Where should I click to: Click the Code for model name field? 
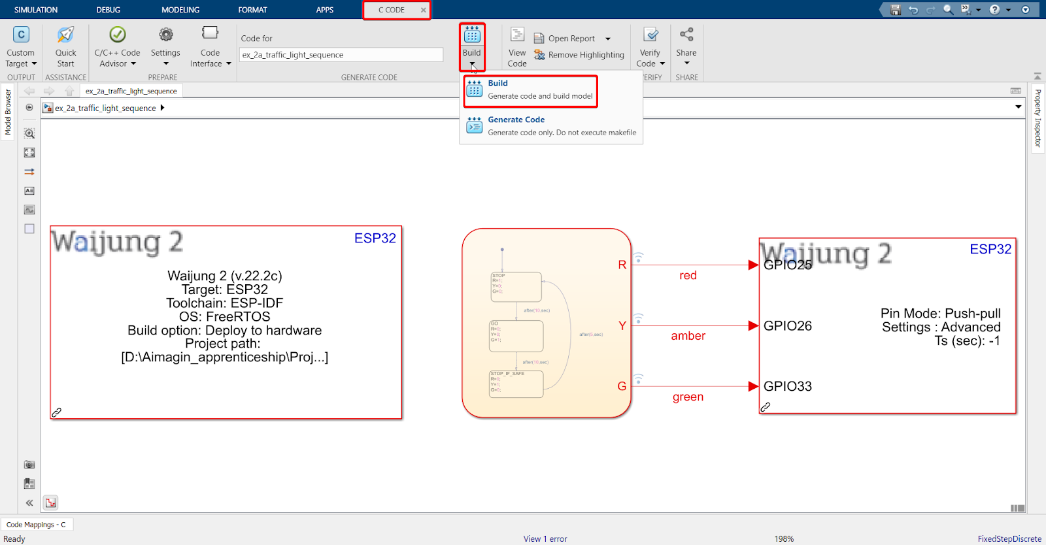341,55
